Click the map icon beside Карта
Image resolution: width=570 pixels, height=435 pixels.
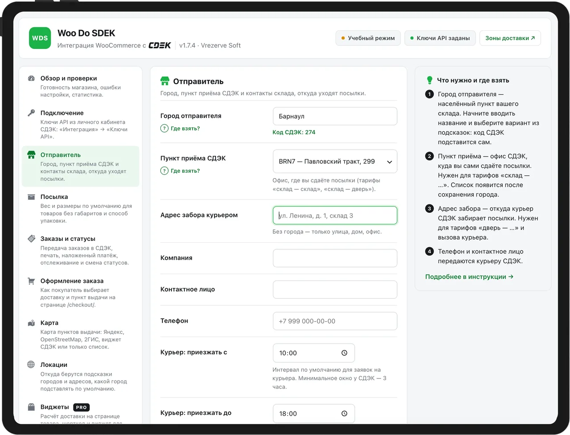(x=31, y=323)
